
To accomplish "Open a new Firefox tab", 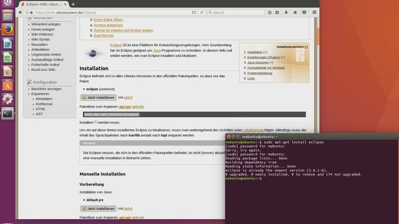I will [73, 4].
